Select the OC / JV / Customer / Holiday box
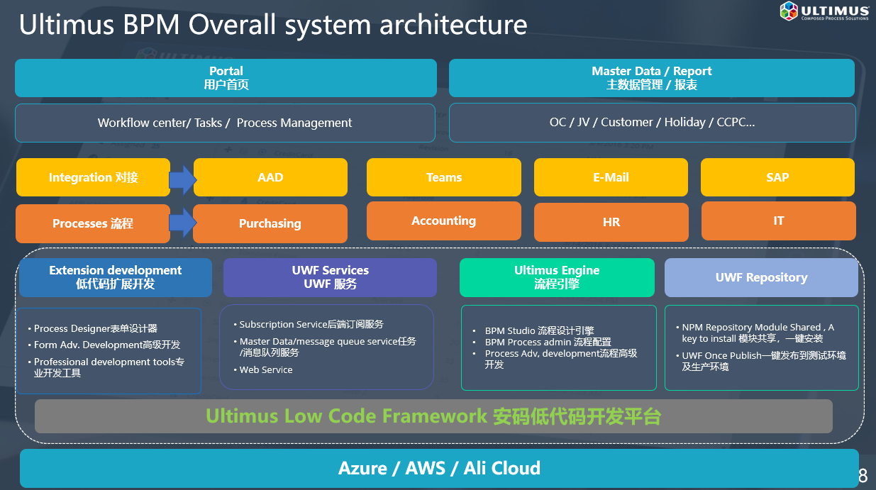The width and height of the screenshot is (876, 490). (x=652, y=123)
